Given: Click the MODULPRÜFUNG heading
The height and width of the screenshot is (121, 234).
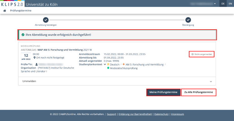Looking at the screenshot, I should coord(31,46).
